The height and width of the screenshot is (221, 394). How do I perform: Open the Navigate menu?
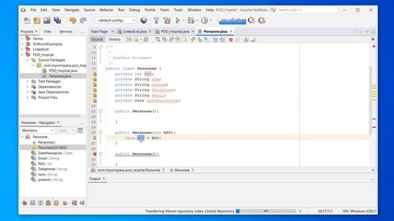[x=72, y=10]
